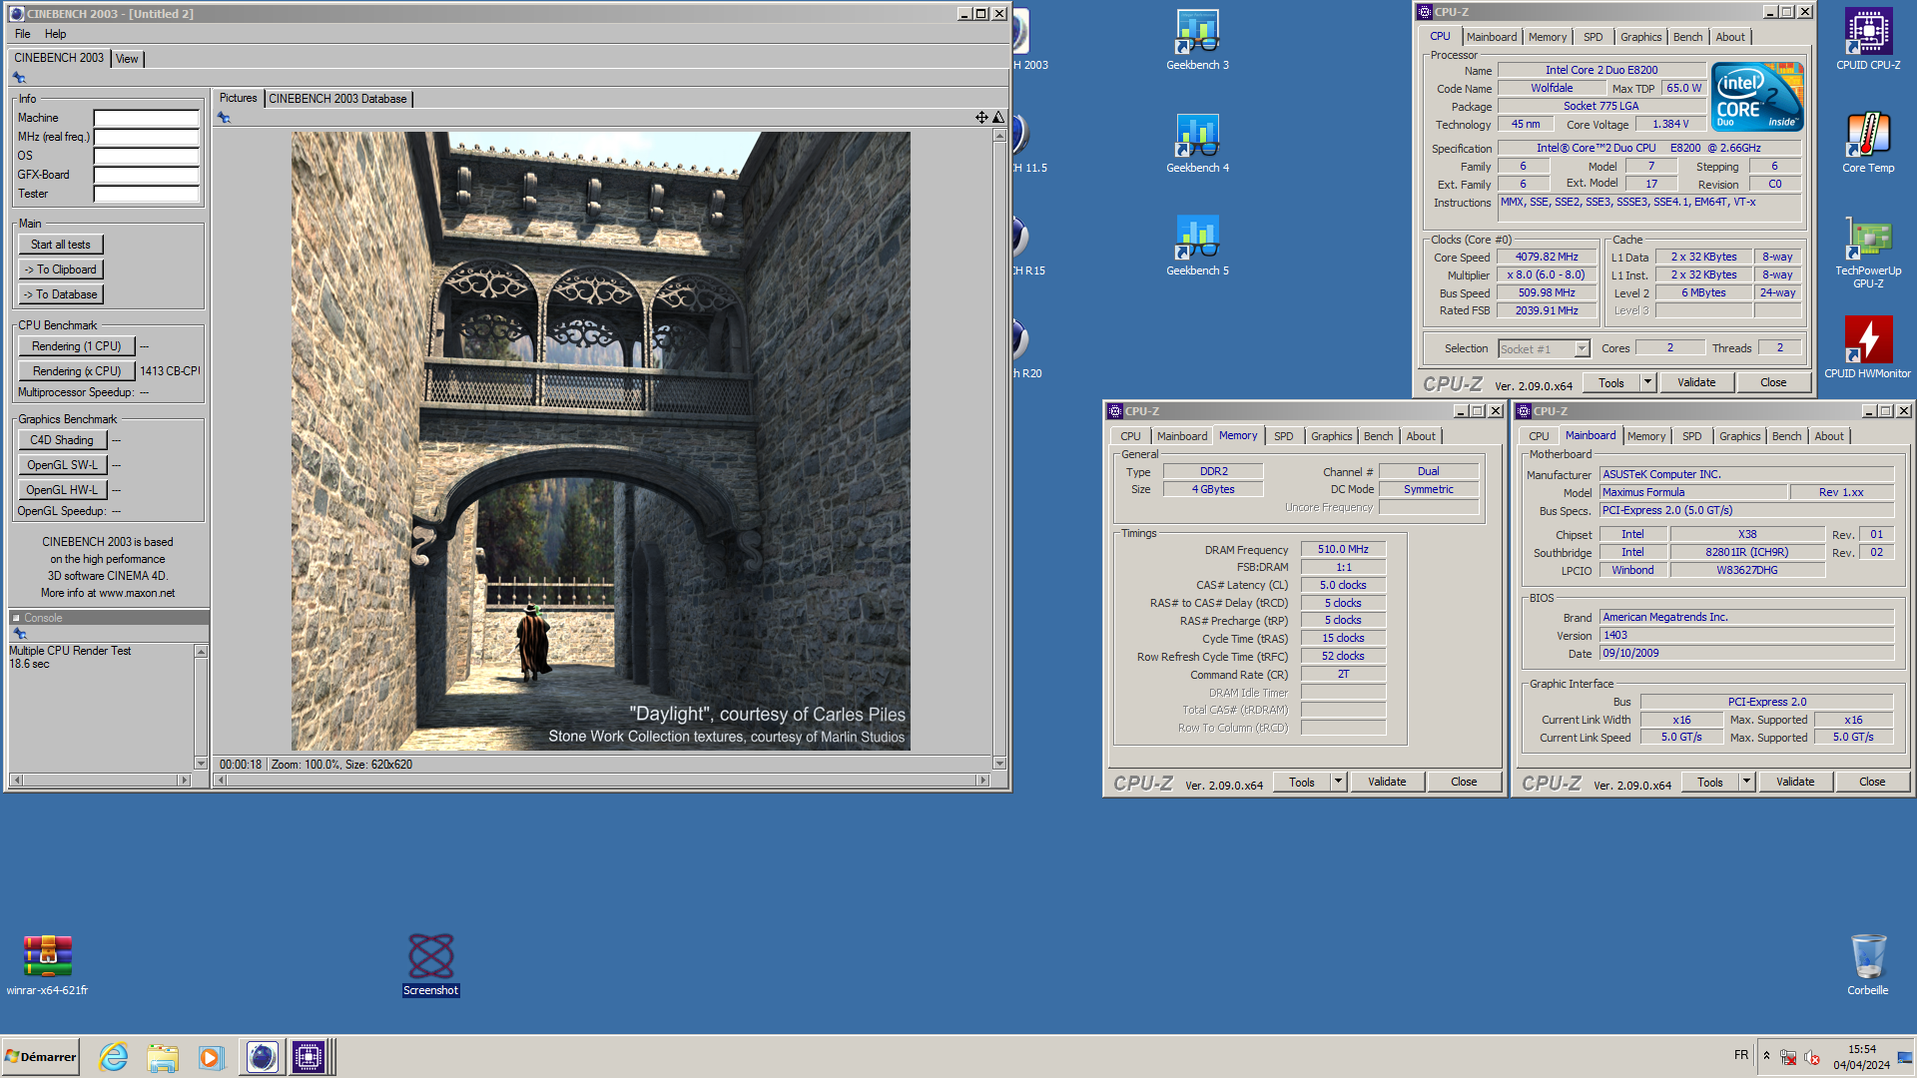
Task: Open the File menu in Cinebench
Action: 23,34
